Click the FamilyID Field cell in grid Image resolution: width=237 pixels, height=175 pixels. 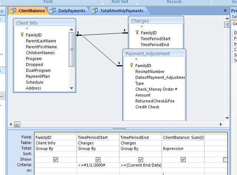click(x=55, y=137)
